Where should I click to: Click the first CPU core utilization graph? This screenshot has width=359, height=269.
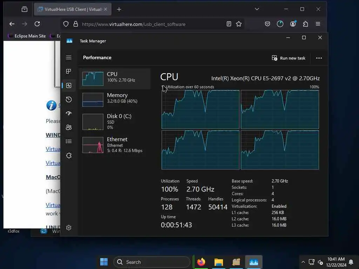click(x=200, y=110)
